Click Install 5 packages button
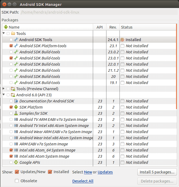Viewport: 179px width, 187px height. point(157,172)
